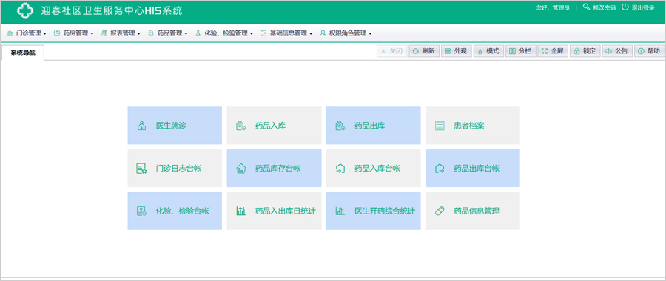Click the 刷新 refresh button
This screenshot has height=281, width=666.
424,51
